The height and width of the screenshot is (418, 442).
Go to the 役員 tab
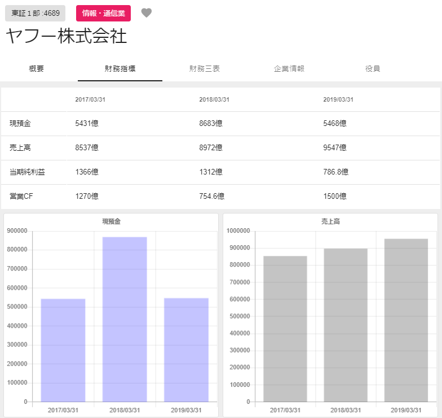click(373, 69)
